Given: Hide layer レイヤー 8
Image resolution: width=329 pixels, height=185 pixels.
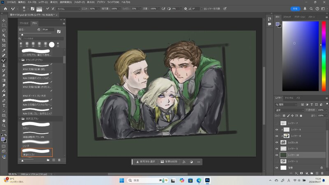Looking at the screenshot, I should (x=276, y=136).
